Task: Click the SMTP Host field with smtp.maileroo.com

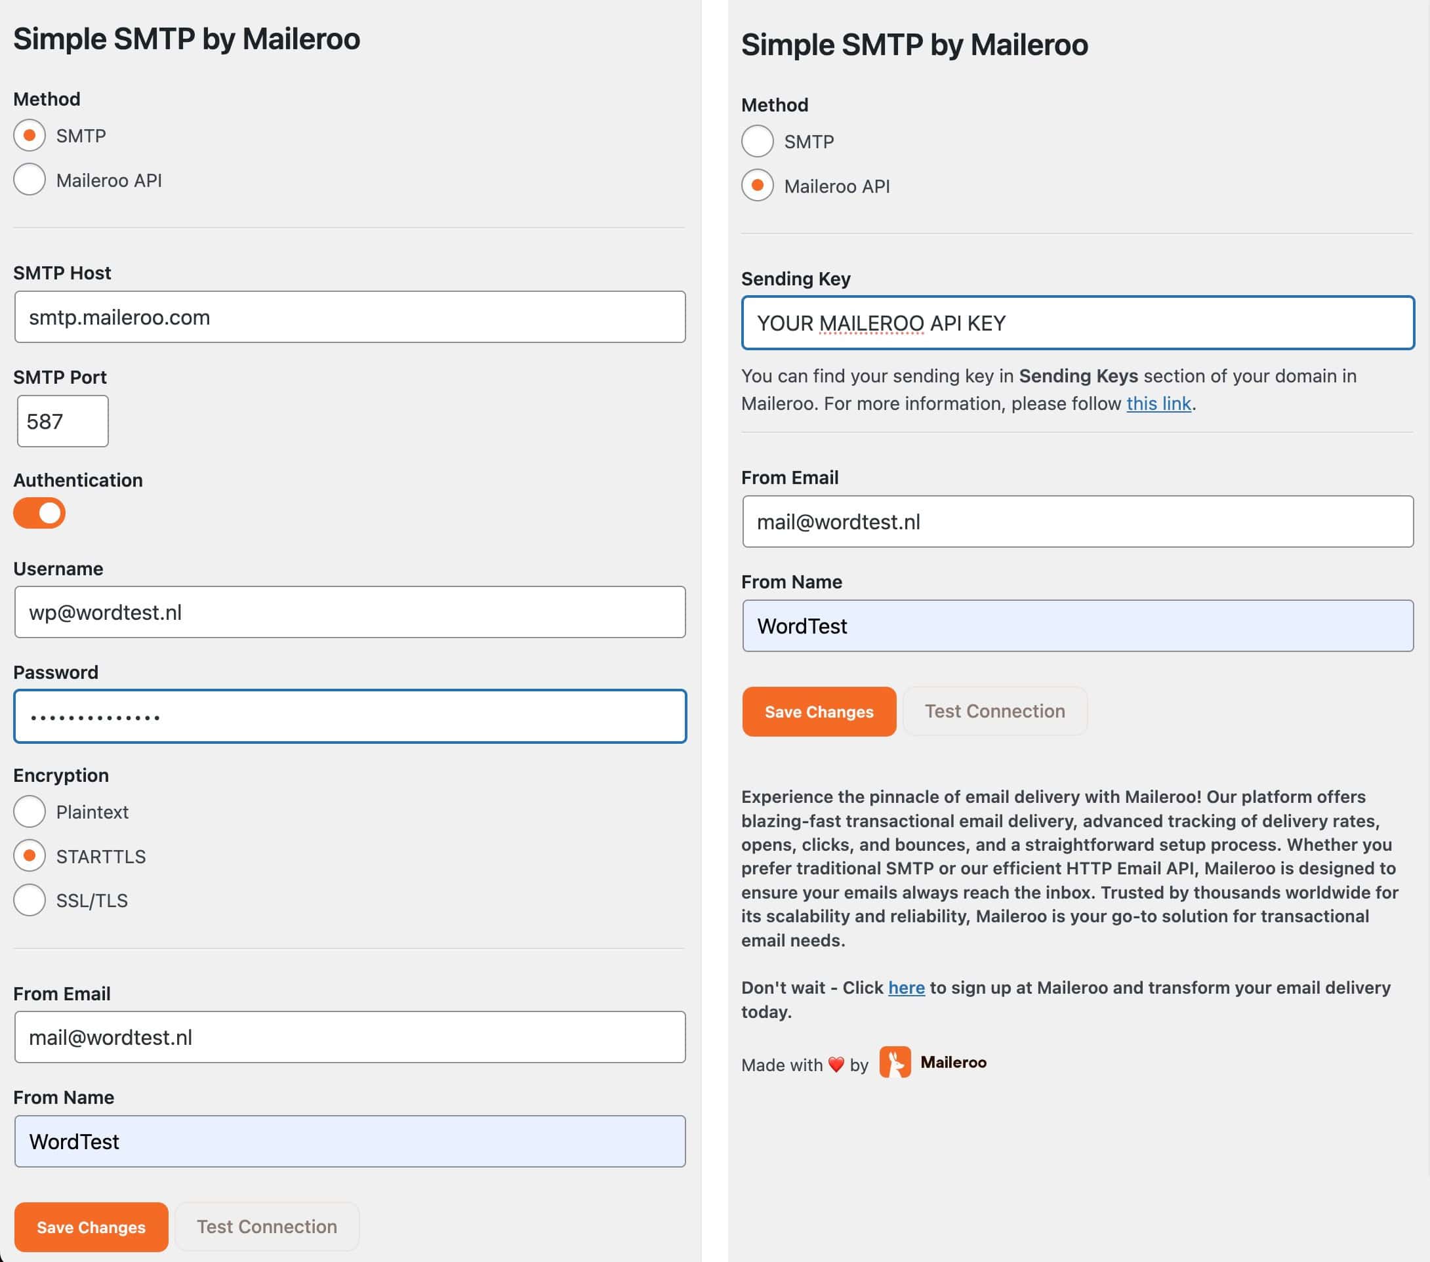Action: pos(350,317)
